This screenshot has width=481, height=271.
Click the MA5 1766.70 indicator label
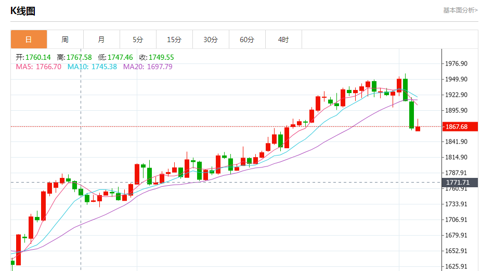pyautogui.click(x=38, y=67)
